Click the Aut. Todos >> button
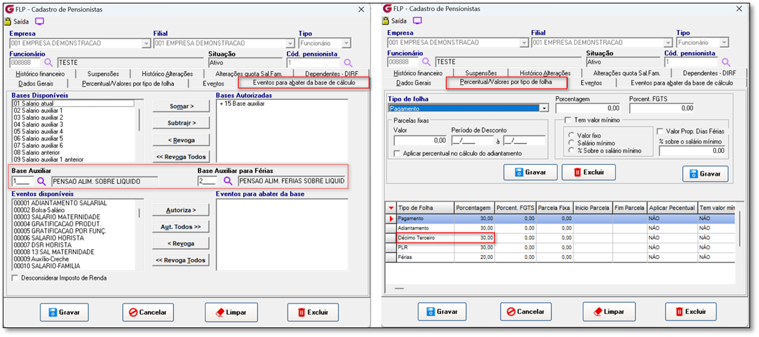The height and width of the screenshot is (337, 759). pyautogui.click(x=181, y=227)
